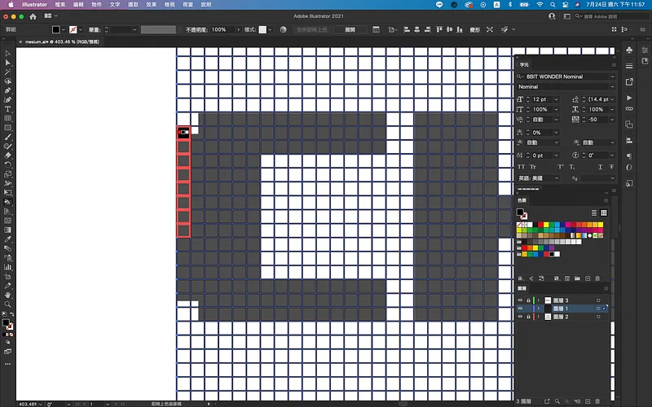Select the Curvature tool
This screenshot has width=652, height=407.
[x=7, y=99]
